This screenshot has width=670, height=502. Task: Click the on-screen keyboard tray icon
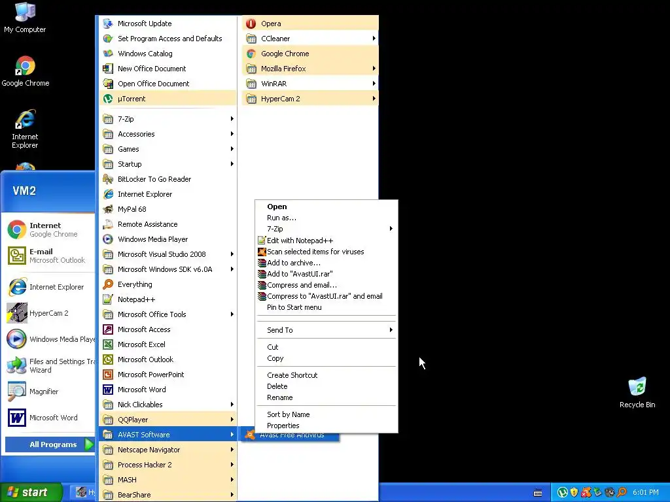(538, 493)
